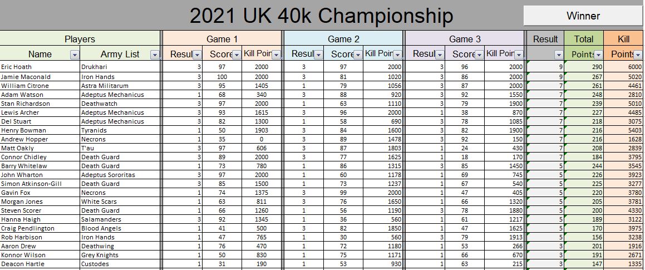Open Game 1 Result filter arrow
Screen dimensions: 645x270
(x=198, y=55)
